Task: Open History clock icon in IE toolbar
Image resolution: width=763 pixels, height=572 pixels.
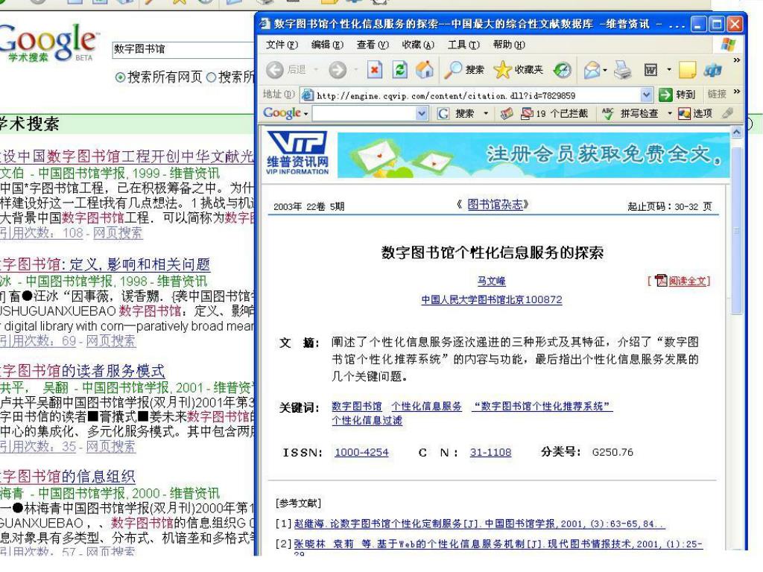Action: (563, 70)
